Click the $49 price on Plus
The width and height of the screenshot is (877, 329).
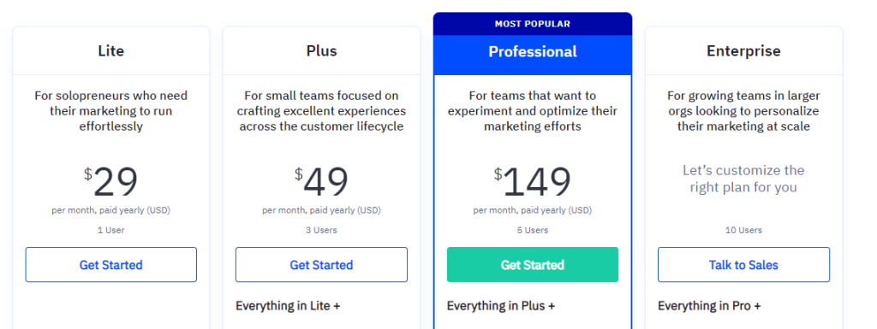click(x=322, y=182)
